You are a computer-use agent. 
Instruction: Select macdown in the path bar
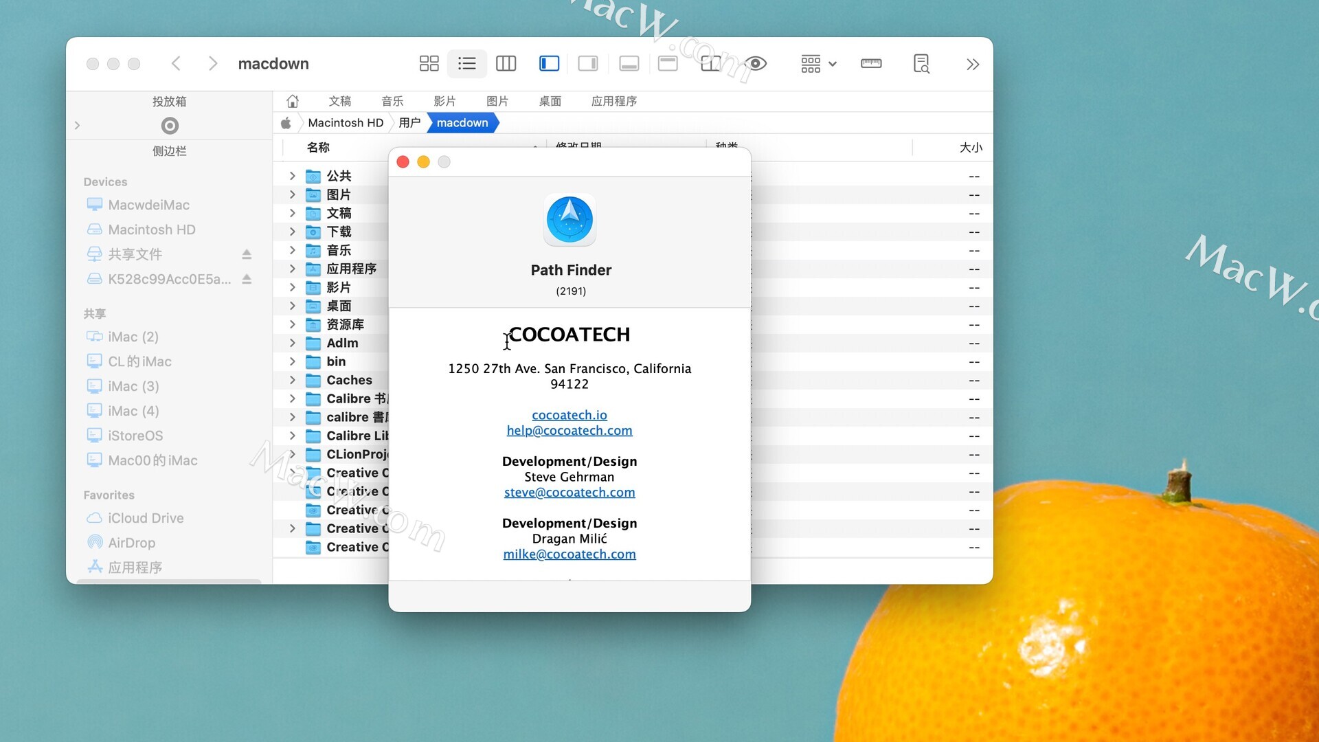462,123
